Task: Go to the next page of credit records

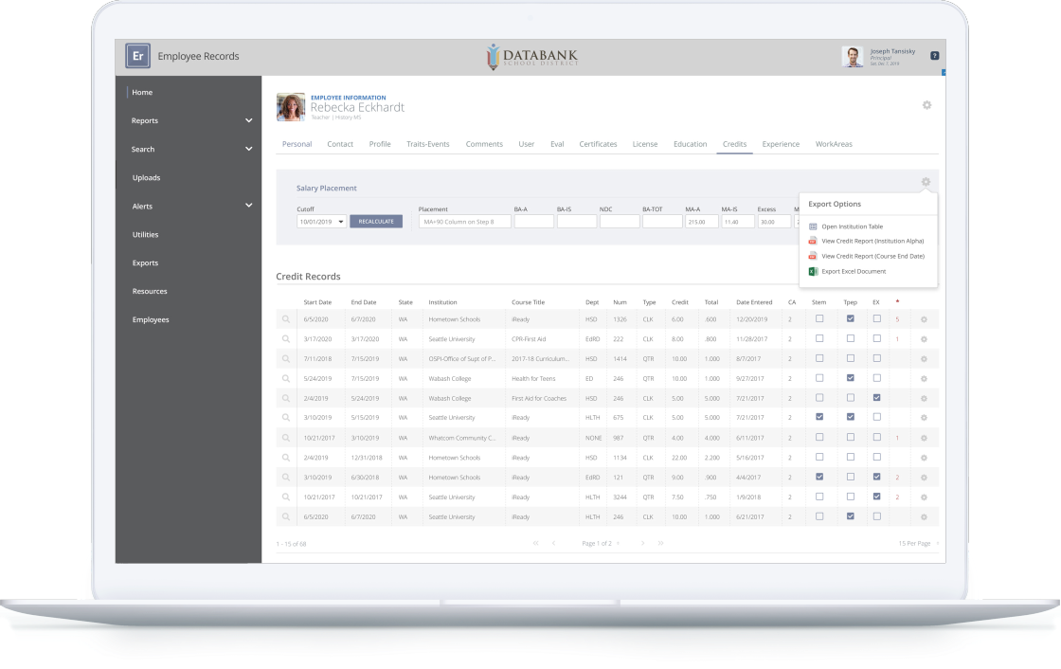Action: pos(643,543)
